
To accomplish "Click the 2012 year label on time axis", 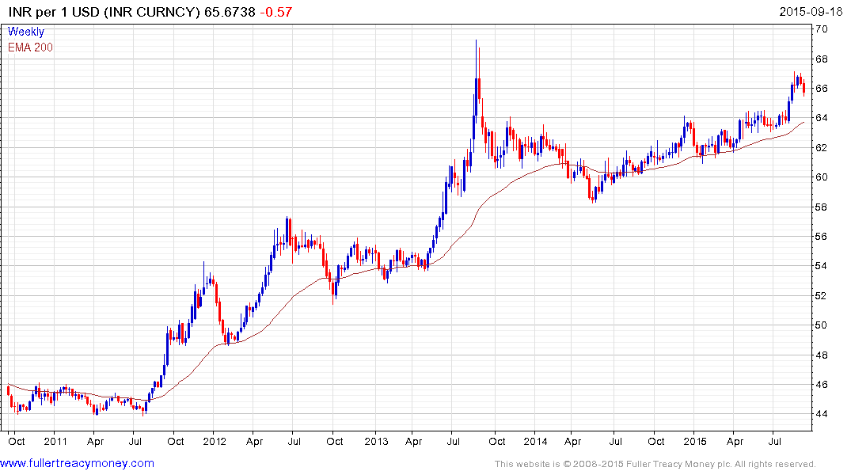I will (x=215, y=441).
